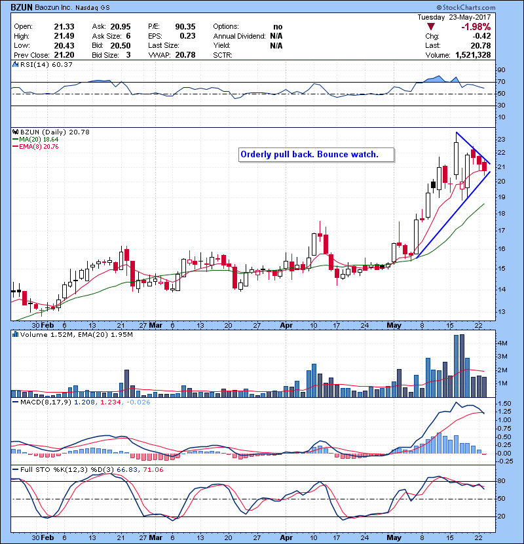Click the Low value 20.43
524x544 pixels.
64,46
